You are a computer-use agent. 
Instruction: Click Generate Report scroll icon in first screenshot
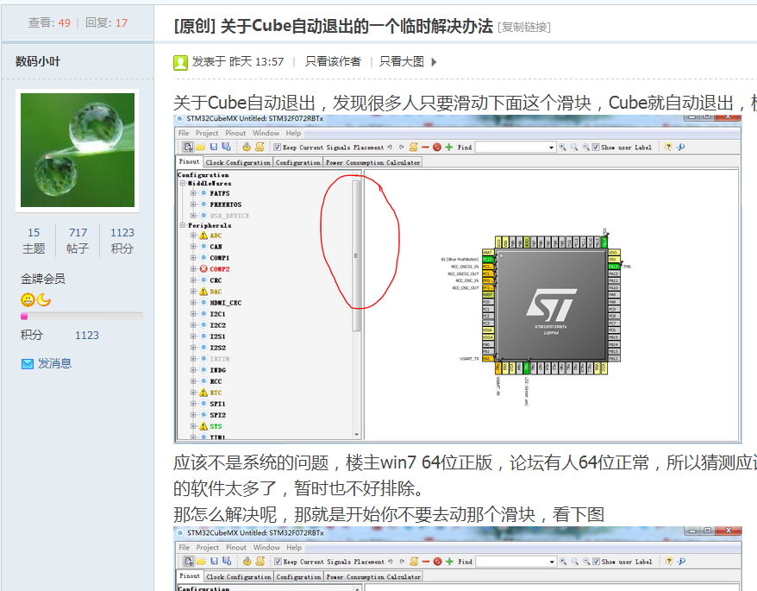coord(260,147)
